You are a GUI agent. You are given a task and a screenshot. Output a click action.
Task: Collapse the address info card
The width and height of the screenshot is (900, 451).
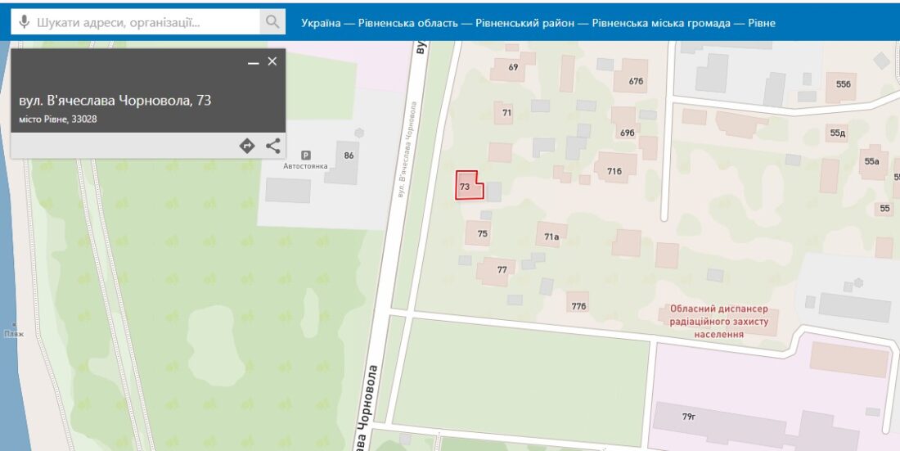253,62
